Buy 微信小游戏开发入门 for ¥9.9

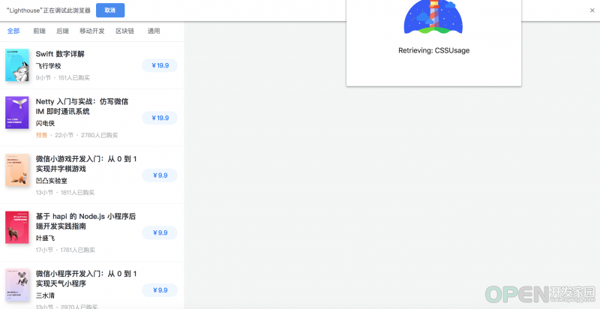(x=160, y=175)
